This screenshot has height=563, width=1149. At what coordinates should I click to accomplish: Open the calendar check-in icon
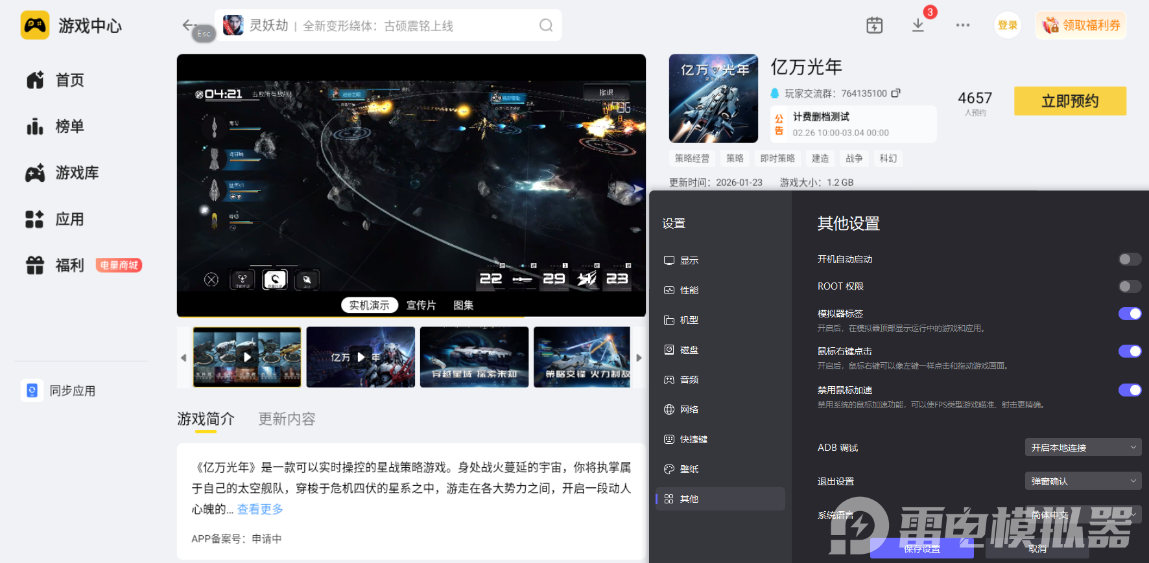(x=874, y=25)
